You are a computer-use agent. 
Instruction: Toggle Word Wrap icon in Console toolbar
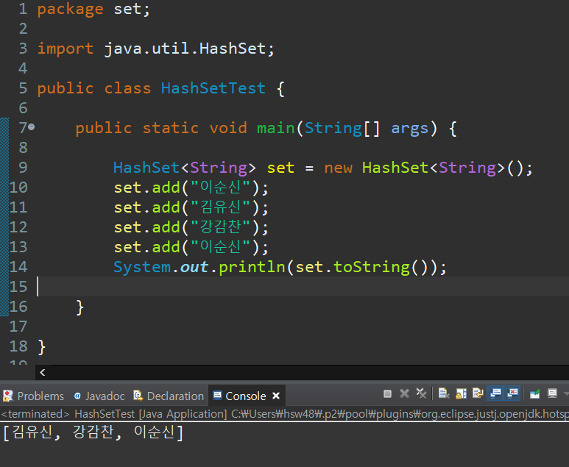coord(478,393)
